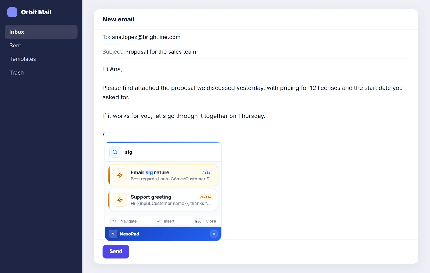Click the 'Close' label in NexoPad footer
The image size is (430, 273).
[211, 221]
